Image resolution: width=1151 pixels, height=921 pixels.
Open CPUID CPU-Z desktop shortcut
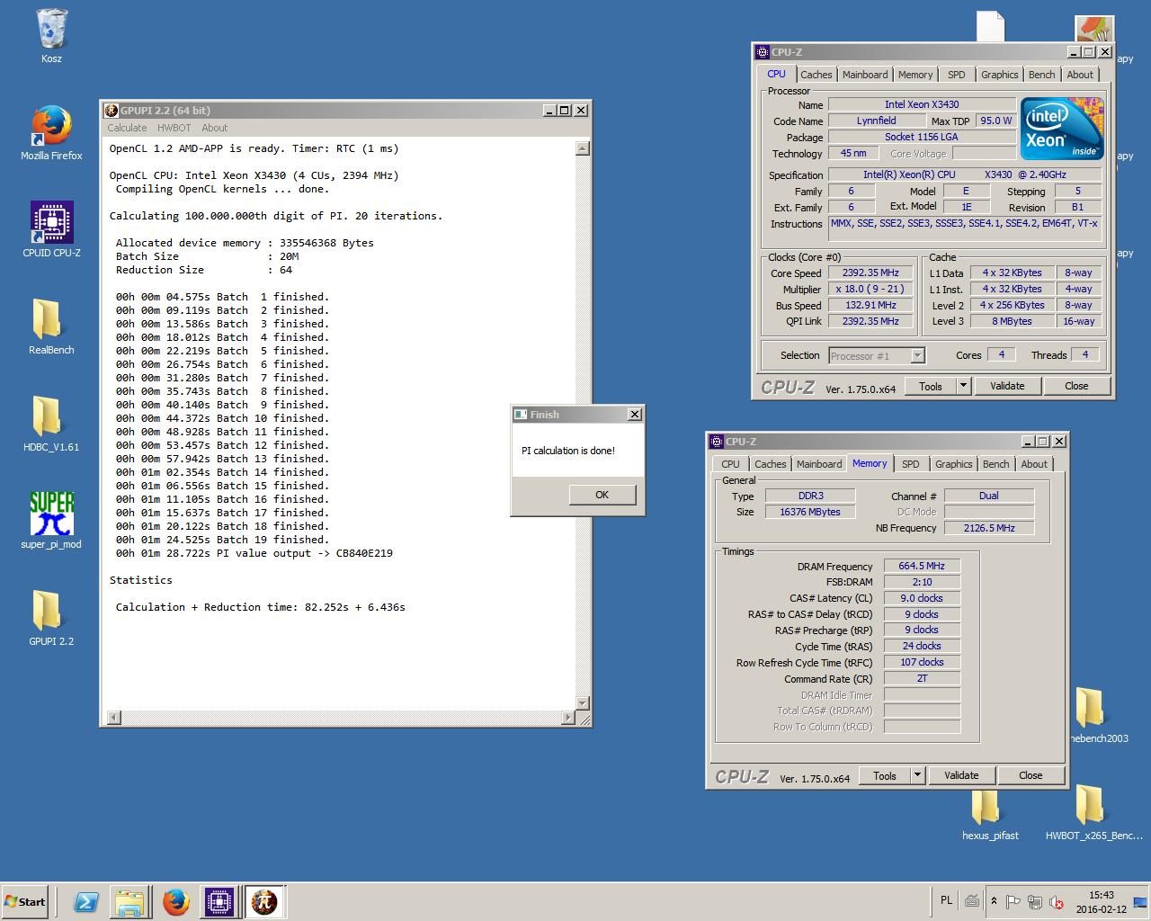point(51,230)
